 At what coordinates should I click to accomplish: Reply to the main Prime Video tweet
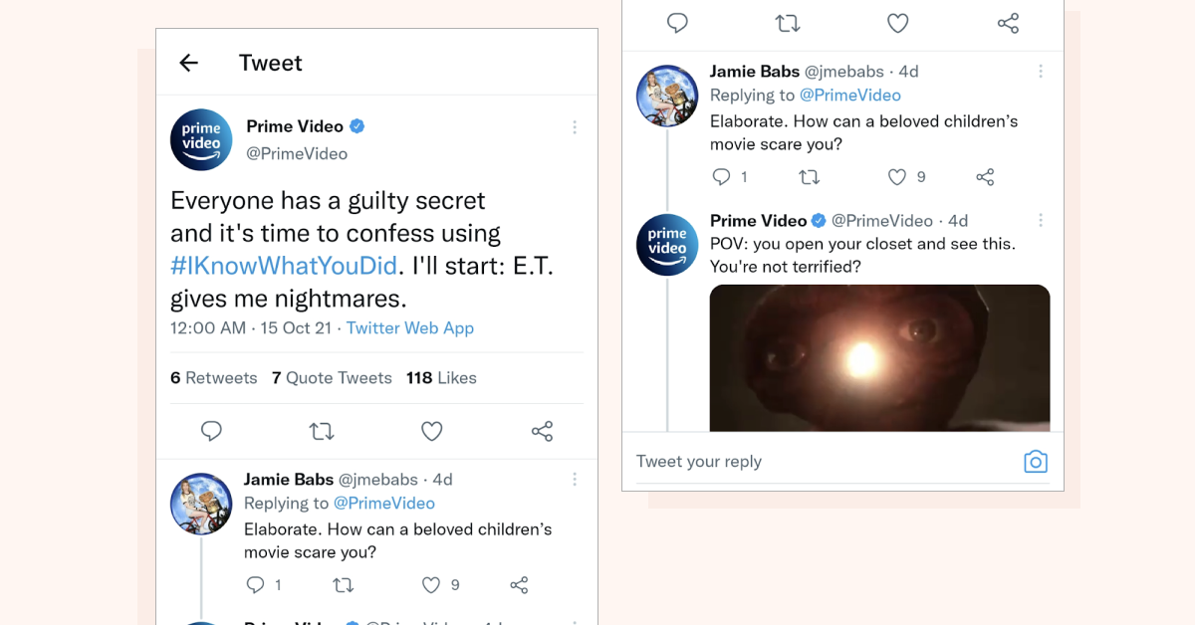211,431
